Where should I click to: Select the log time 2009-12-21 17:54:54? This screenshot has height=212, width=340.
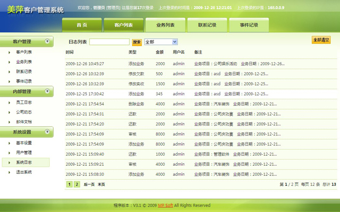pos(85,104)
